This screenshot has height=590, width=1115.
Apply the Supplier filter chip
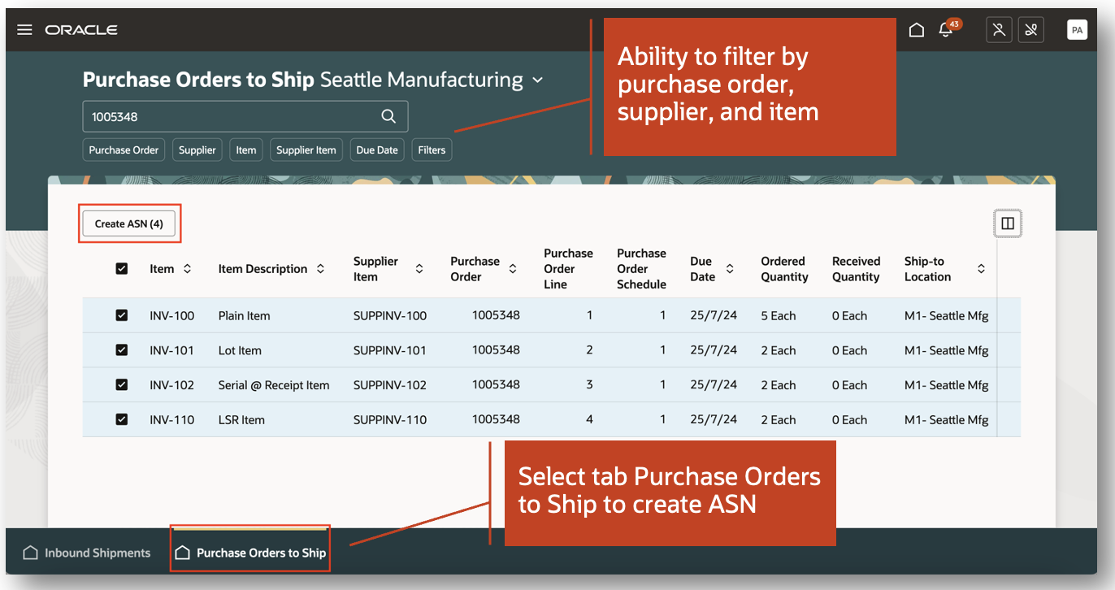197,150
